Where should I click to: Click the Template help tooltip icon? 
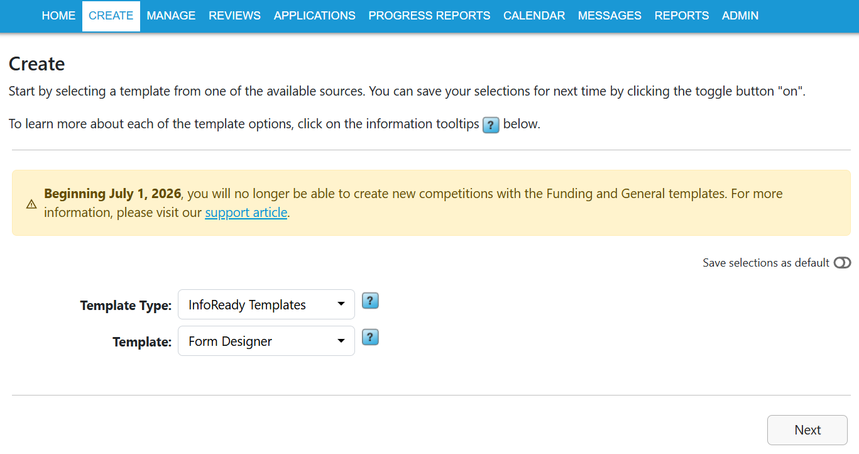pyautogui.click(x=370, y=337)
